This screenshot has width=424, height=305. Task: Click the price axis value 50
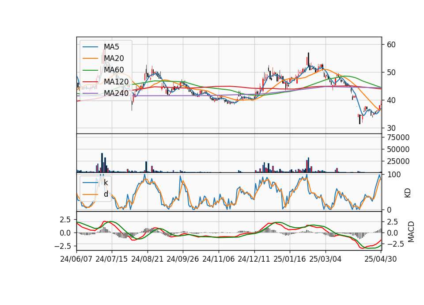[x=391, y=72]
